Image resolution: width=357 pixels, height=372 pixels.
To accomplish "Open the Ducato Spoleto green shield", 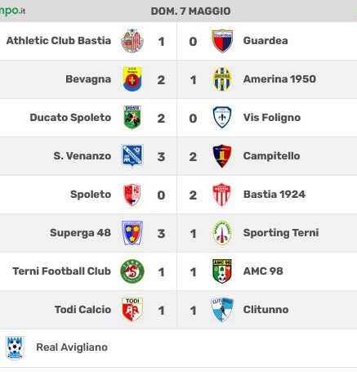I will (132, 118).
